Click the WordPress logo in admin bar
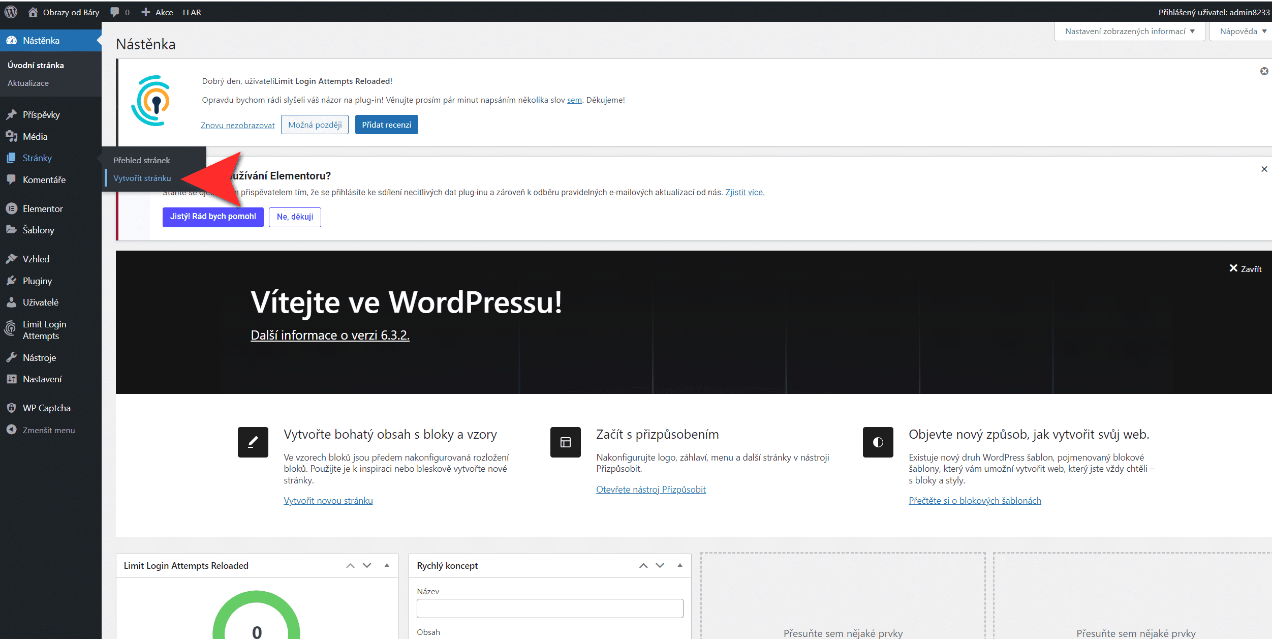This screenshot has width=1272, height=639. [11, 12]
